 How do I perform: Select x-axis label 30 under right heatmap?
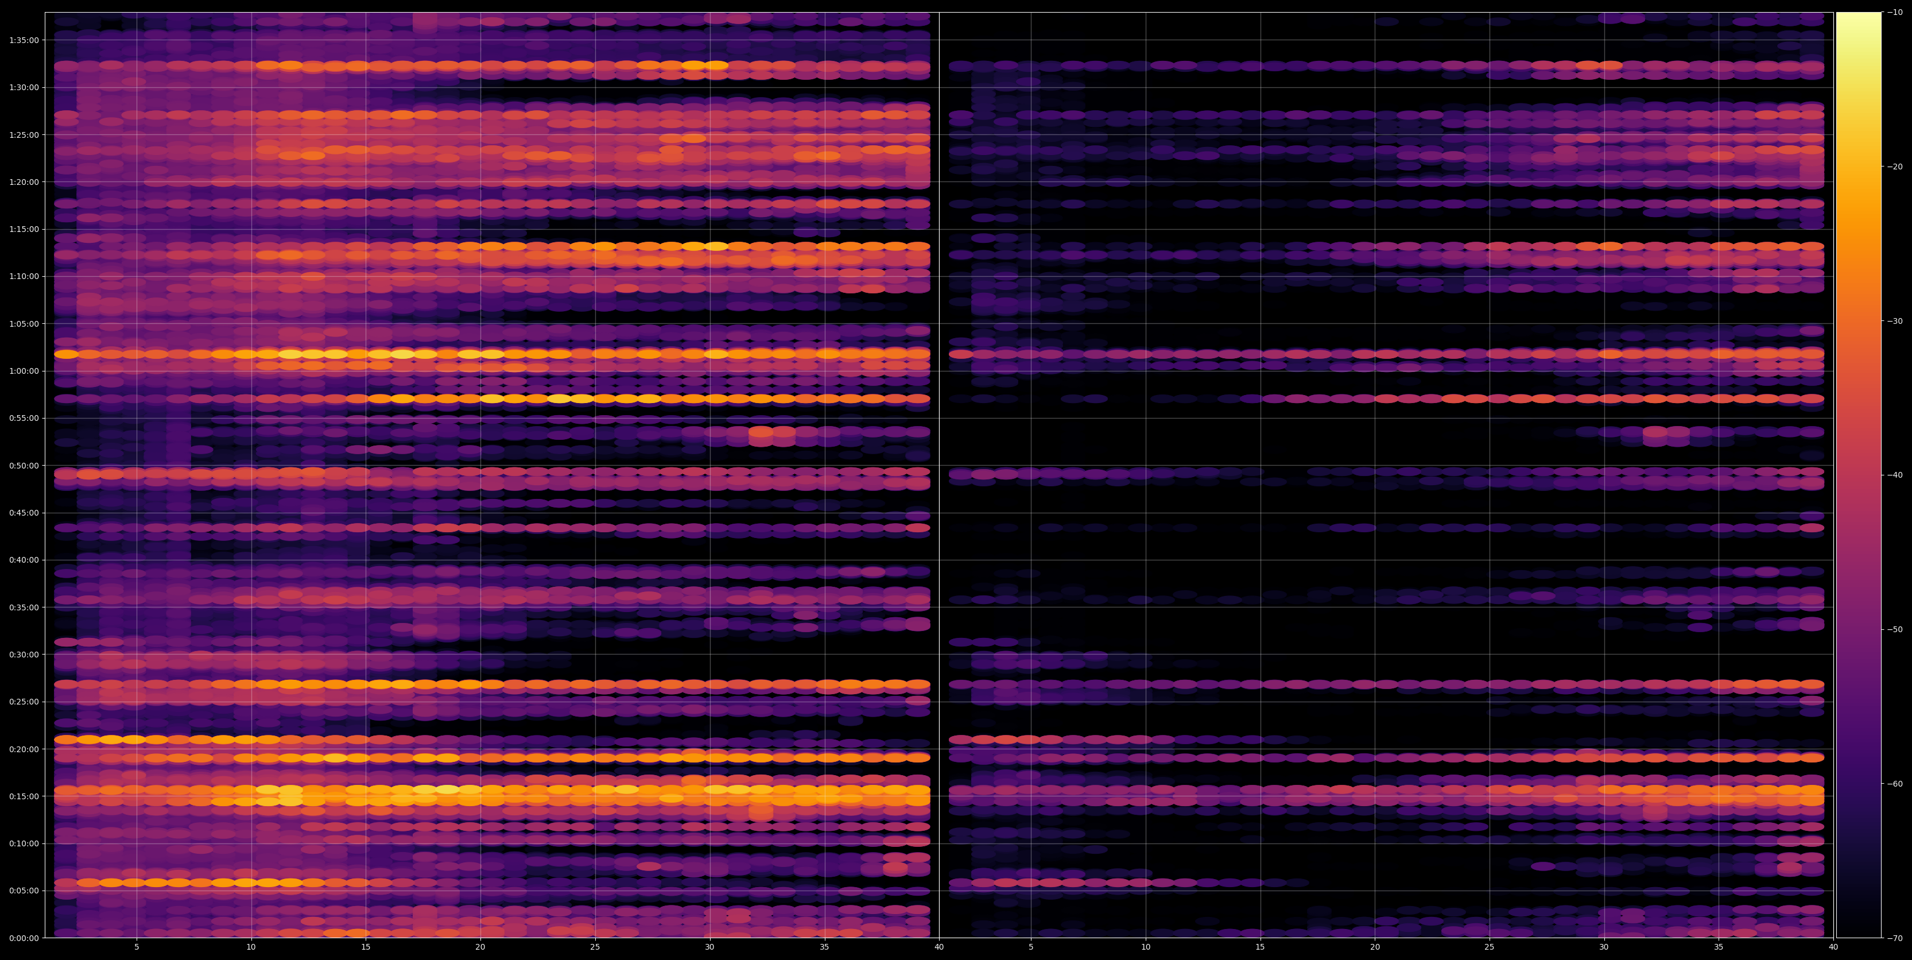point(1604,947)
